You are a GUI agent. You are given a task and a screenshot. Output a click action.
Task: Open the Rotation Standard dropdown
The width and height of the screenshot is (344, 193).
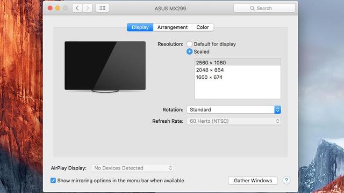(234, 109)
